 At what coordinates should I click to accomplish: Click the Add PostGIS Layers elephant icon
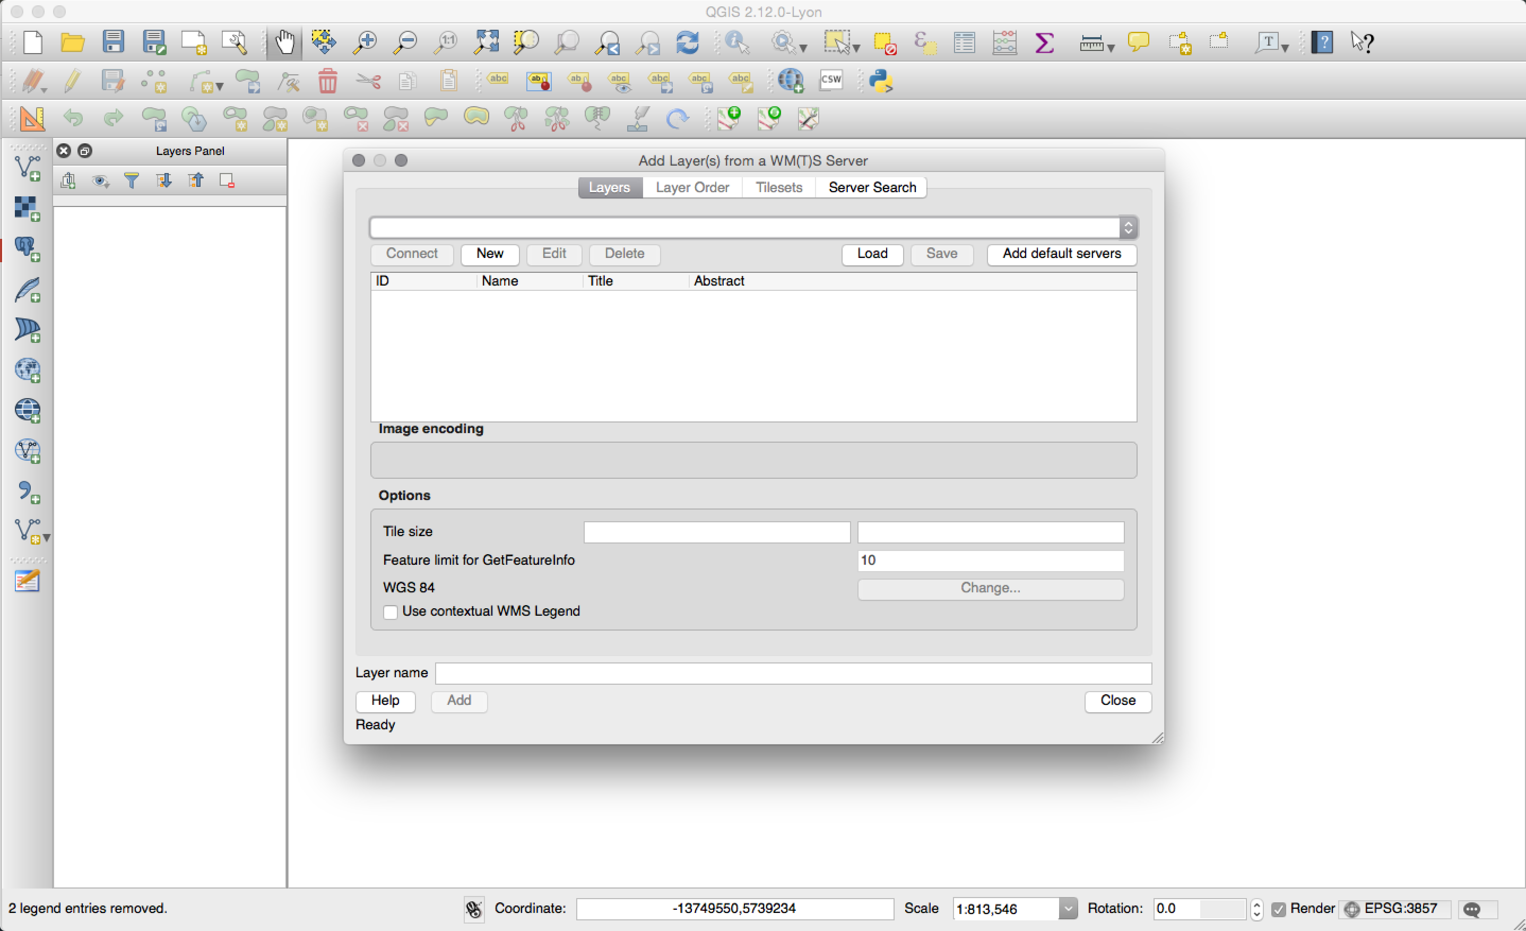click(27, 248)
